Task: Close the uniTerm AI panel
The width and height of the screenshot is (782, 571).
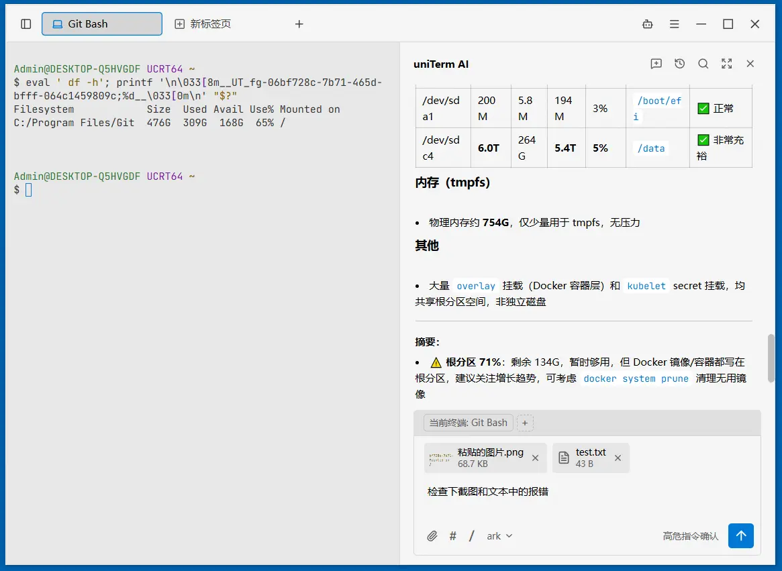Action: click(750, 63)
